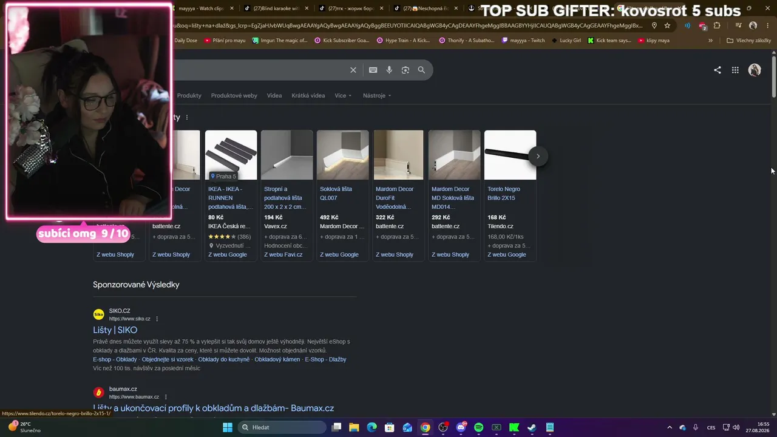
Task: Open Task View on the taskbar
Action: [336, 427]
